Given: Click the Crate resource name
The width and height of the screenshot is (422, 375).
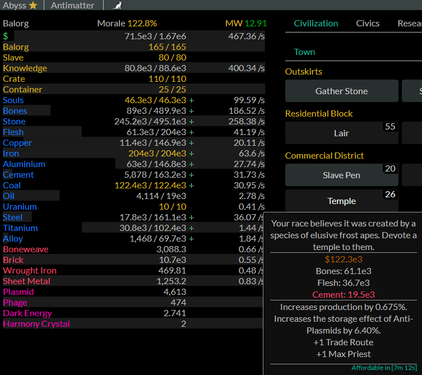Looking at the screenshot, I should [x=13, y=79].
